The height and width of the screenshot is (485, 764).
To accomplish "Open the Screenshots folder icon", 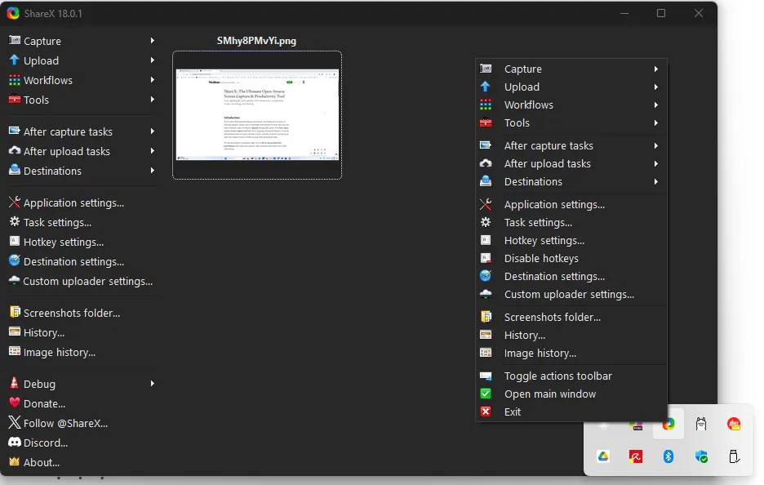I will (x=14, y=313).
